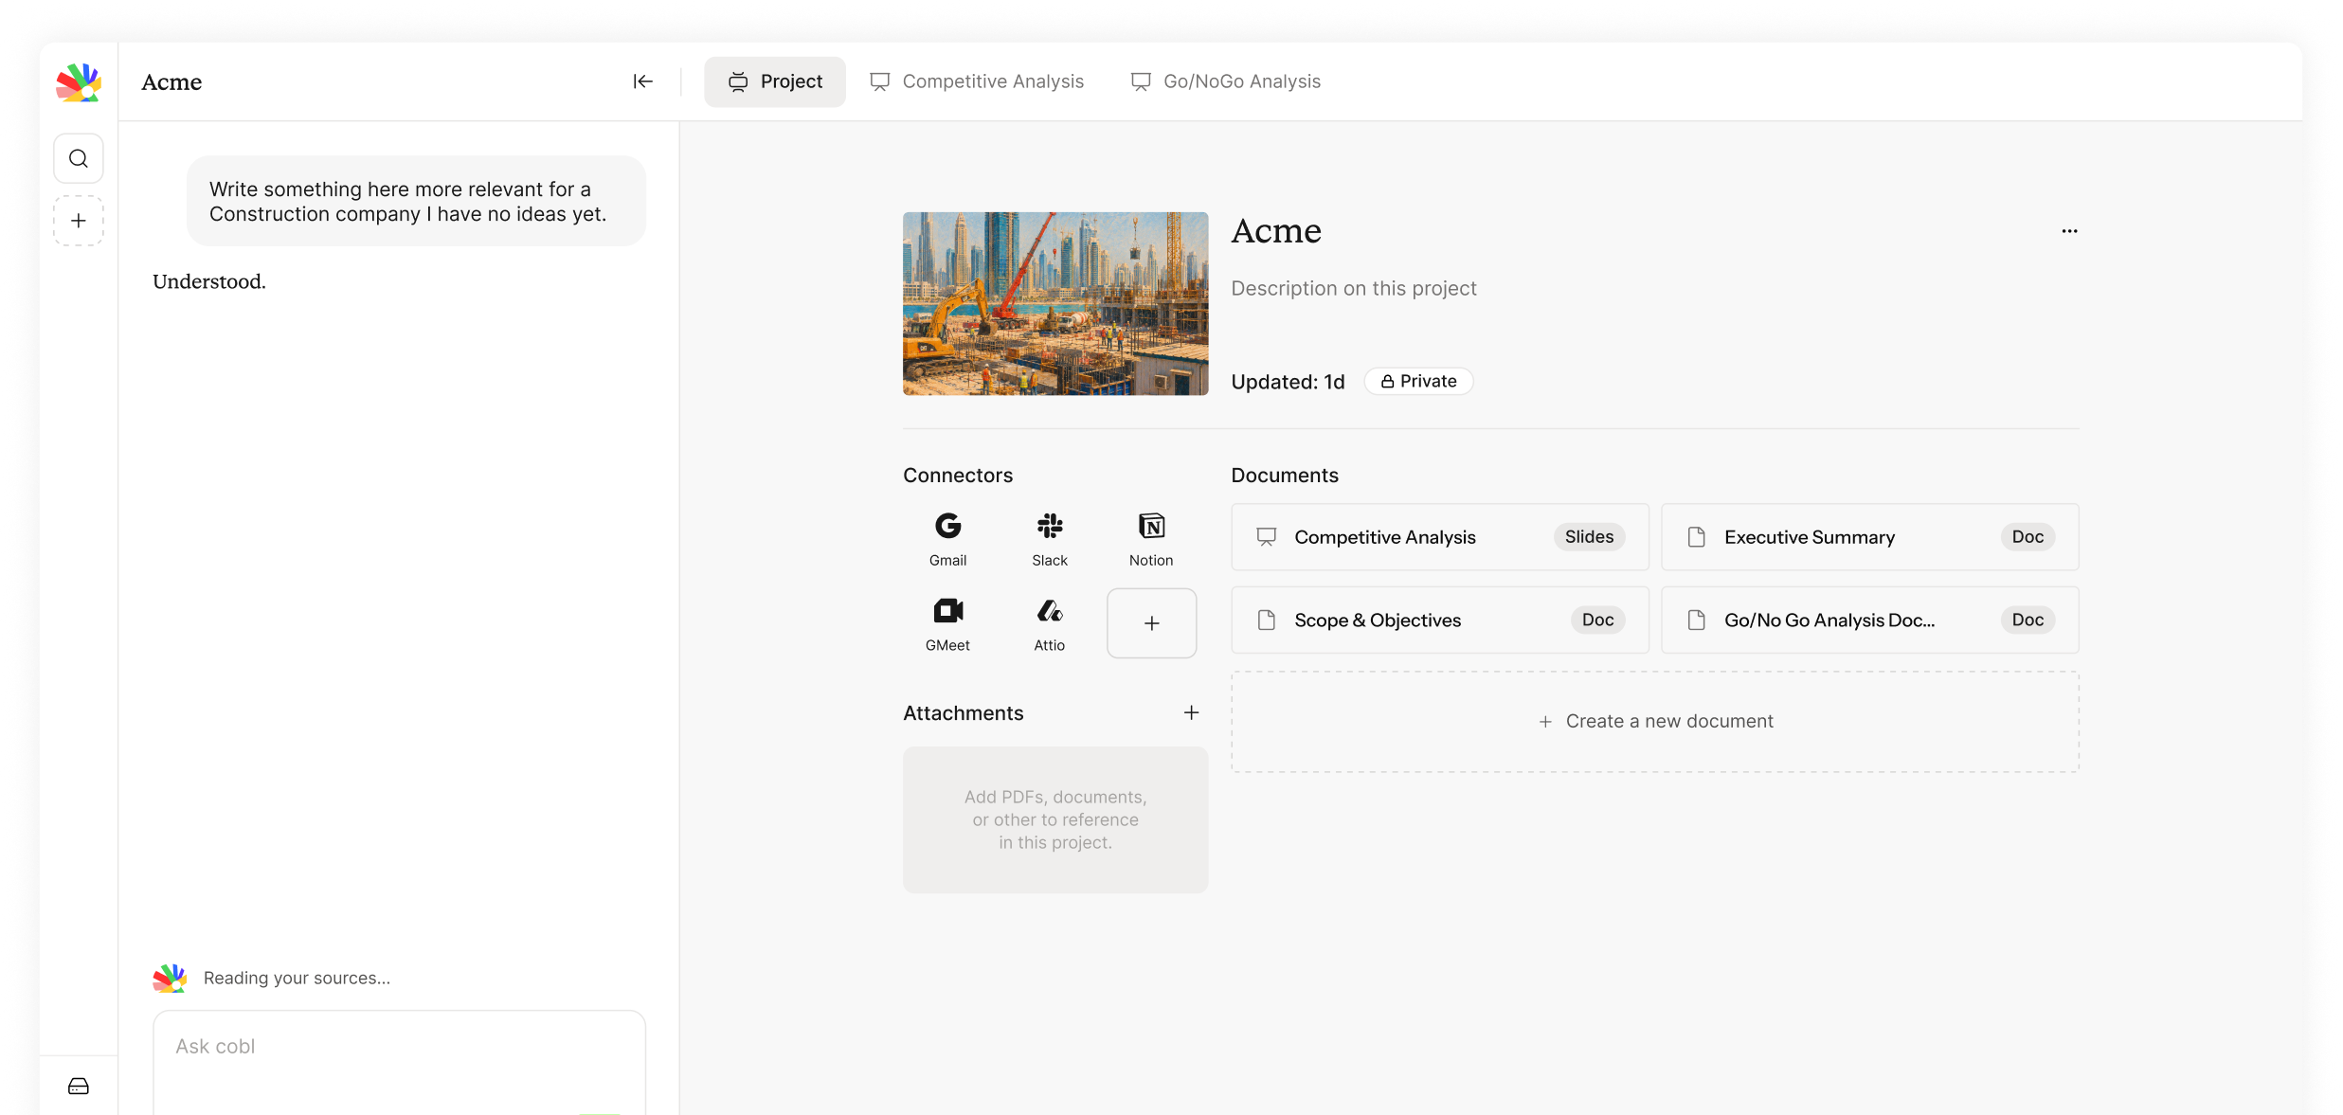Open search from the sidebar magnifier icon
2343x1115 pixels.
[x=79, y=158]
